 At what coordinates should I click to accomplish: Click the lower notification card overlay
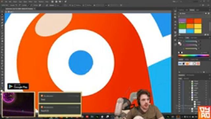[60, 109]
